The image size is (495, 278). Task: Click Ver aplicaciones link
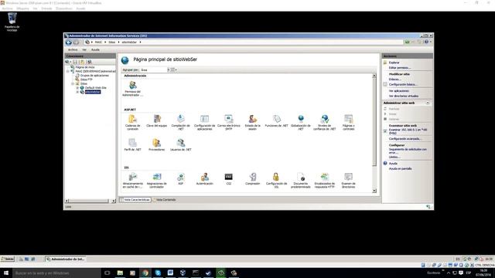coord(399,91)
